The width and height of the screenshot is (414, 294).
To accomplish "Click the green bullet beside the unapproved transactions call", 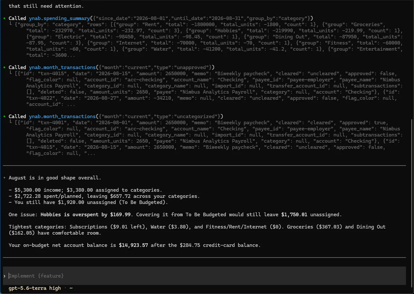I will (4, 67).
